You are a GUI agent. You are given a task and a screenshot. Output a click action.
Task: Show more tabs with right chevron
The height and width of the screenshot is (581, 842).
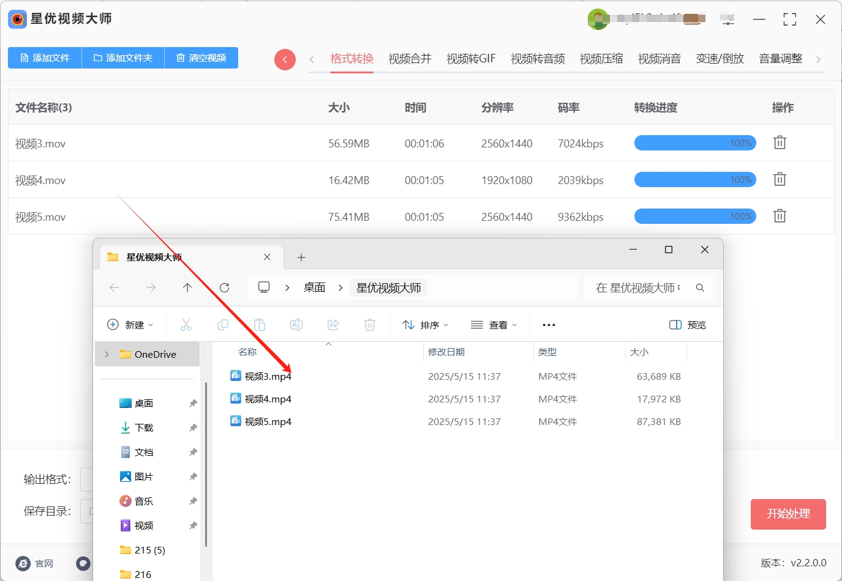[x=818, y=59]
